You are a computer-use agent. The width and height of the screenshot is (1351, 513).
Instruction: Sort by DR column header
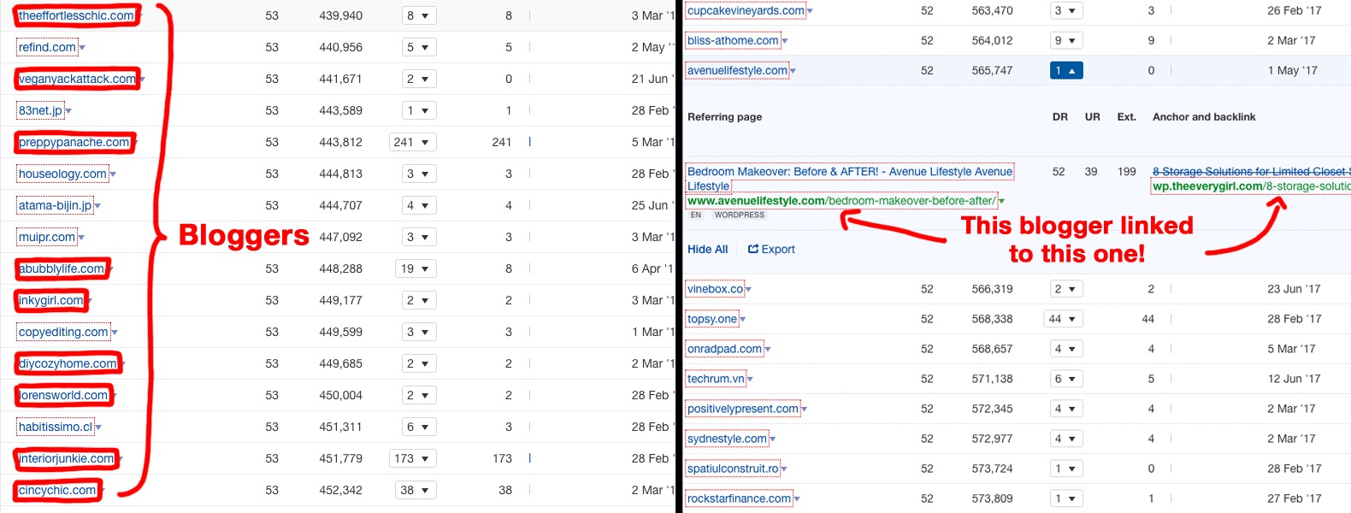1059,116
